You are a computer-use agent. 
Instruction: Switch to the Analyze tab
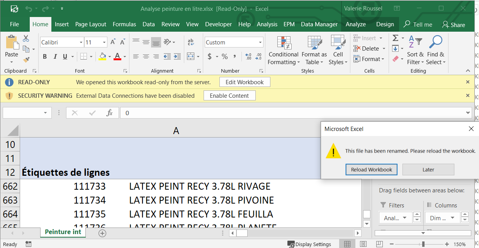tap(356, 24)
